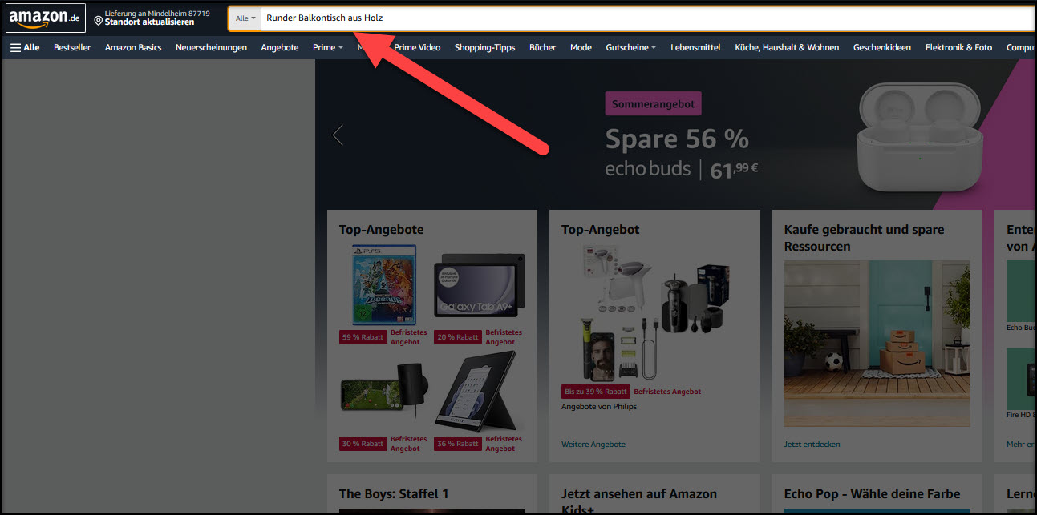Screen dimensions: 1037x515
Task: Click the Angebote von Philips text
Action: pyautogui.click(x=599, y=407)
